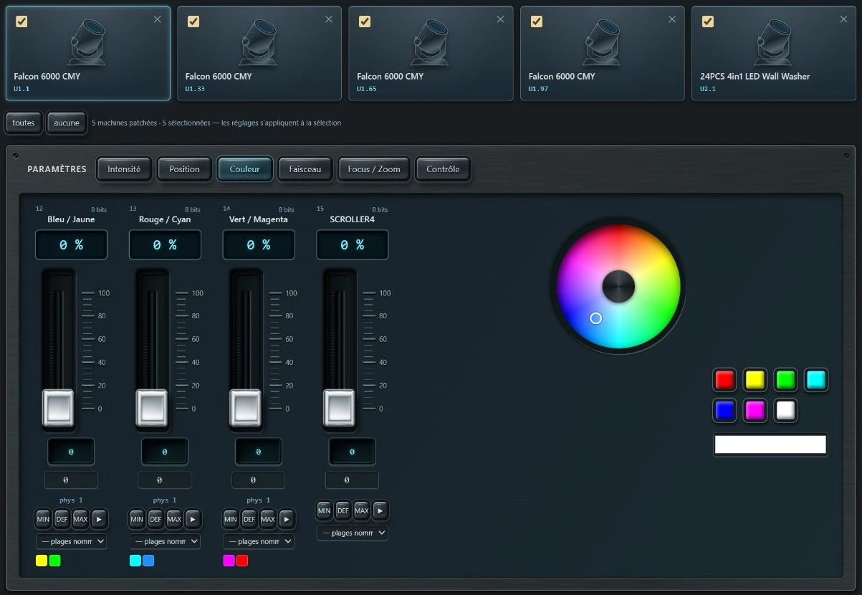Image resolution: width=862 pixels, height=595 pixels.
Task: Click the Vert / Magenta fader handle
Action: (x=245, y=408)
